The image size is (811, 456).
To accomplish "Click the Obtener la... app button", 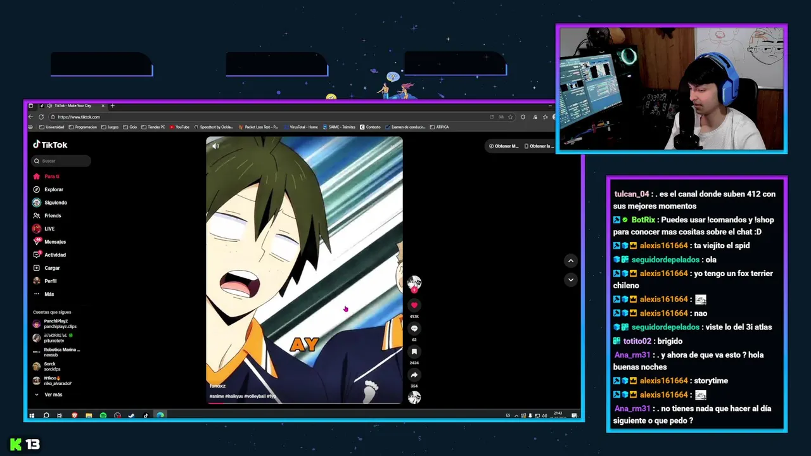I will click(539, 146).
